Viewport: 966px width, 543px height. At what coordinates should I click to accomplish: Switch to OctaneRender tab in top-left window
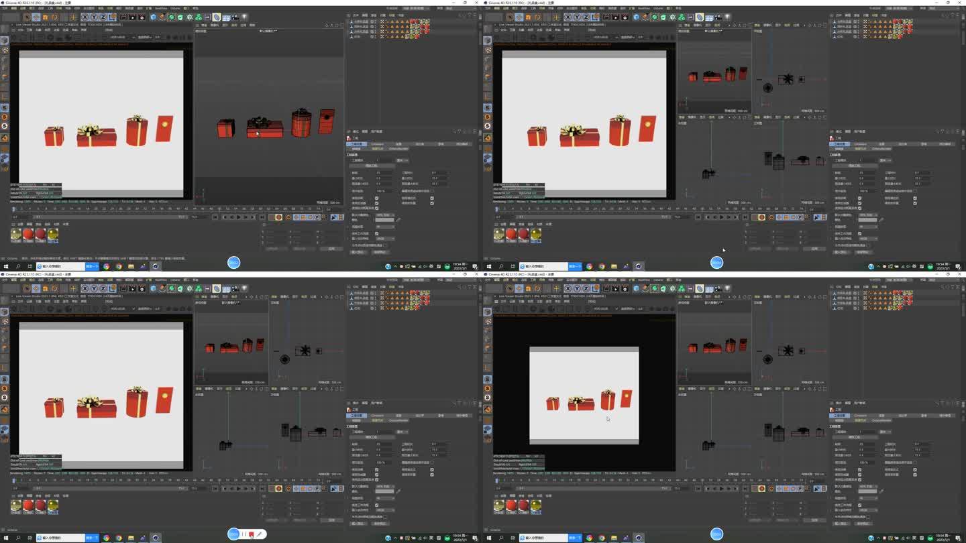pos(398,149)
